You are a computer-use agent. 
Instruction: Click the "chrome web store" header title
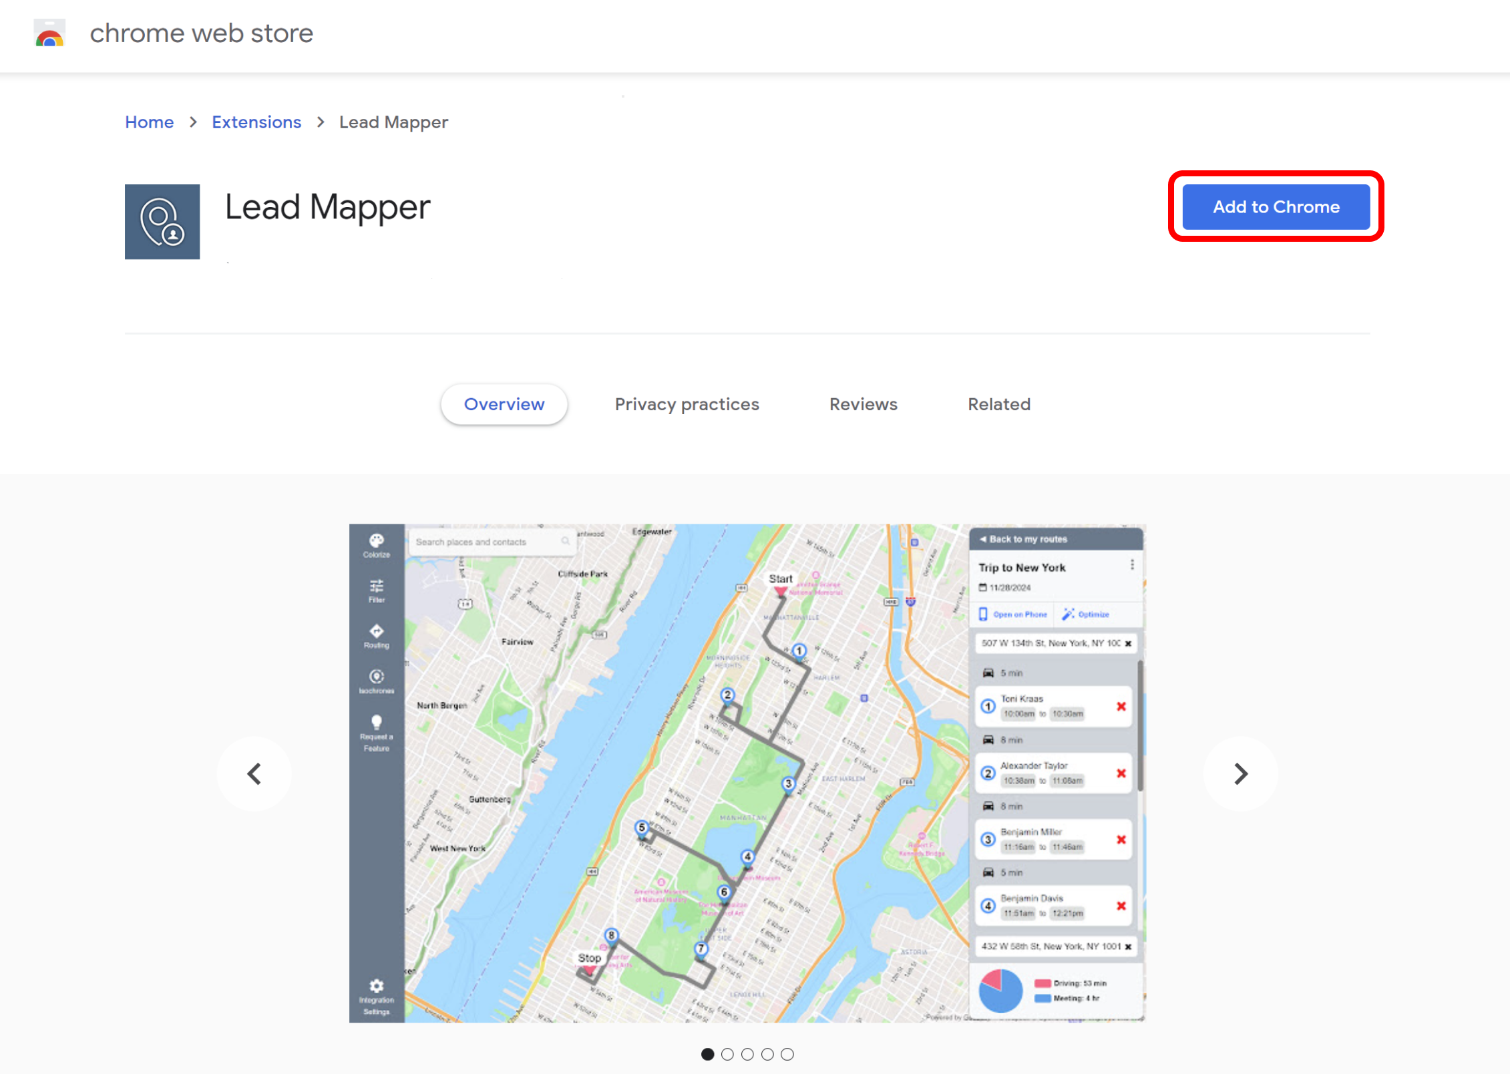pos(201,33)
